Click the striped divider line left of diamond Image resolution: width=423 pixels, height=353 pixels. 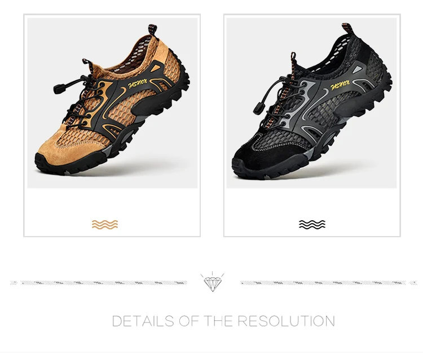tap(99, 283)
